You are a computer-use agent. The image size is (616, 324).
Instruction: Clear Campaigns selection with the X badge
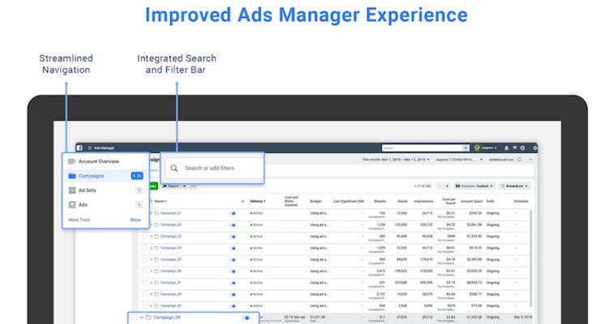pyautogui.click(x=137, y=176)
